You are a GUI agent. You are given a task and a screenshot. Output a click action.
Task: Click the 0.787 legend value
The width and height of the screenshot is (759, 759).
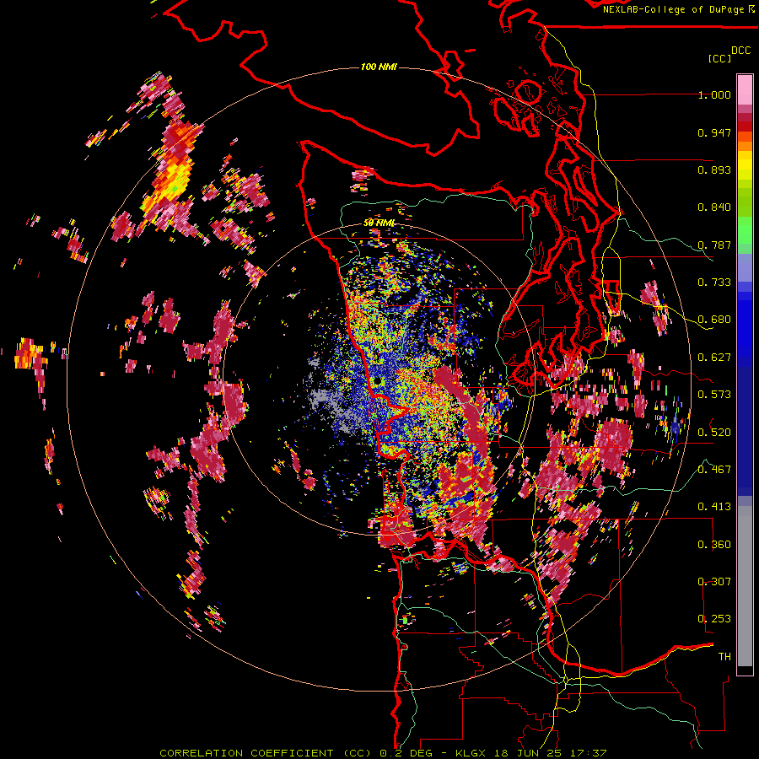[x=714, y=245]
